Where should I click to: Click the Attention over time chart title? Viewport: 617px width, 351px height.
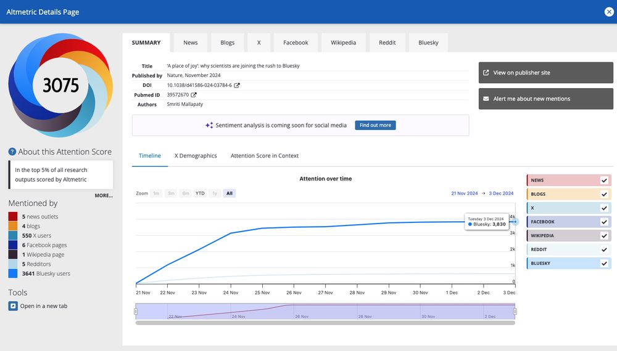325,179
